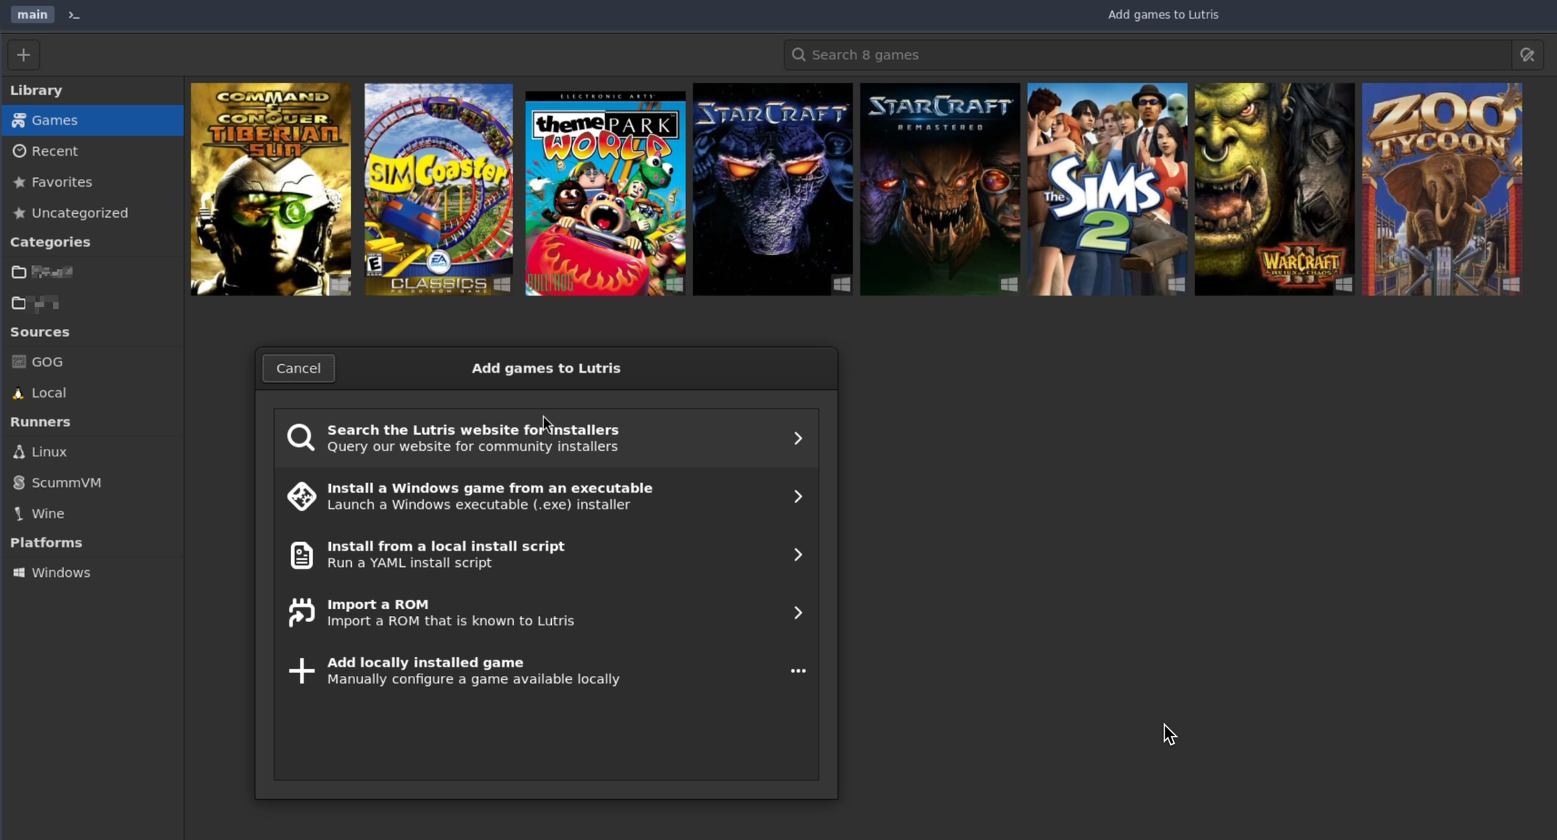Click the Import a ROM icon
Screen dimensions: 1557x840
(x=301, y=613)
